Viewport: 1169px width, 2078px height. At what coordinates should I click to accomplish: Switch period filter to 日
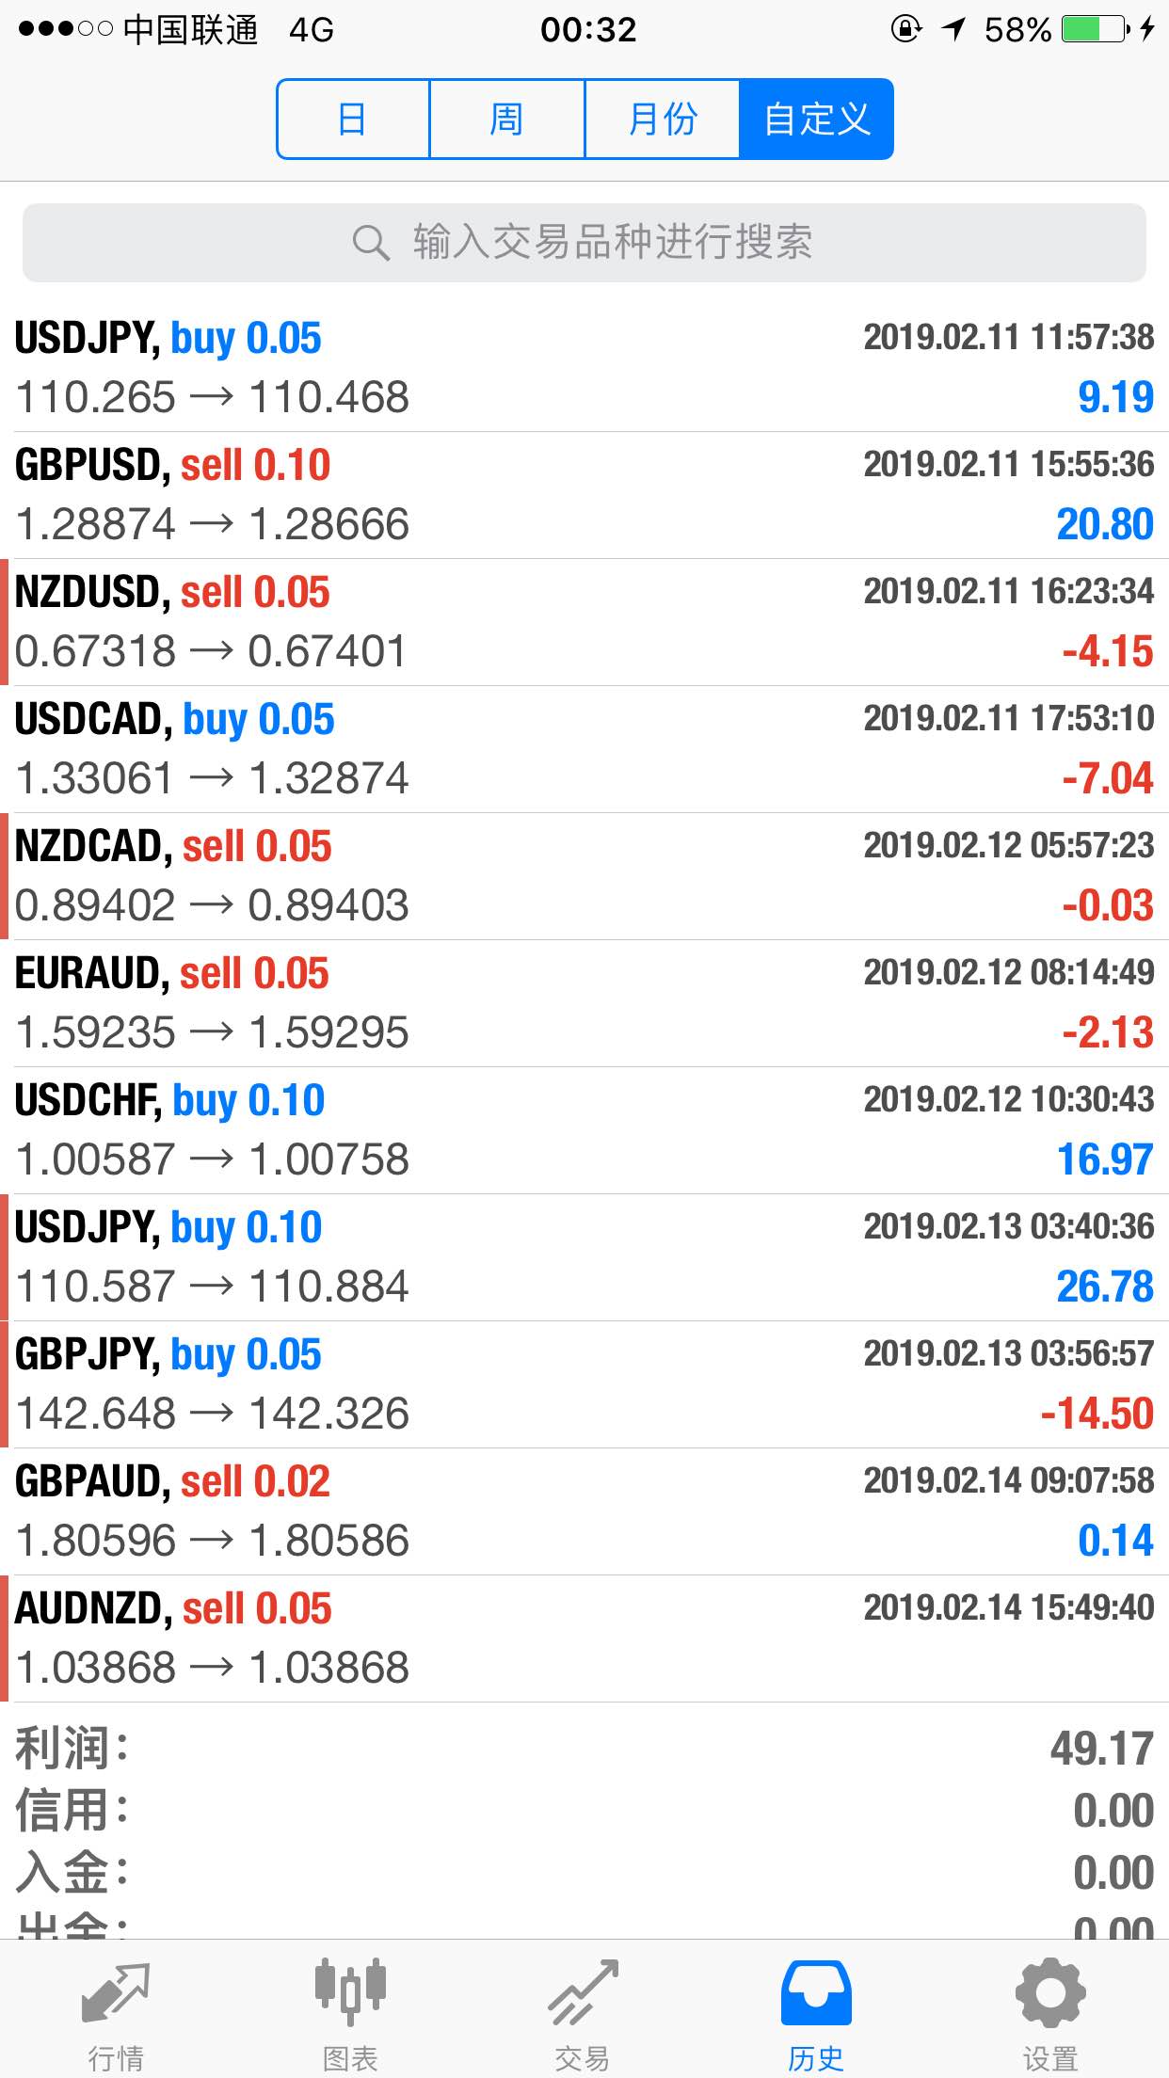pos(353,120)
